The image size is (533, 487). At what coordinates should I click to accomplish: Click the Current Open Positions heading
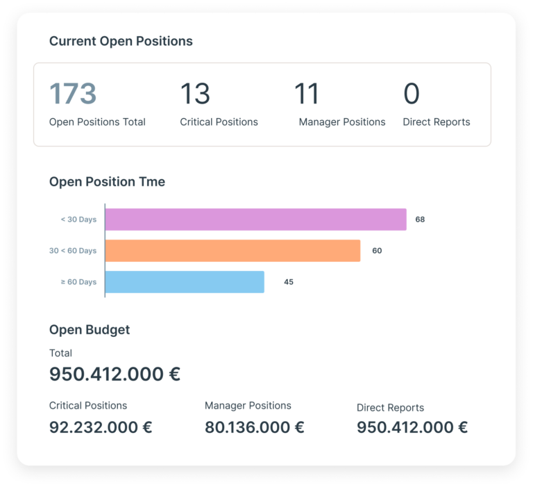tap(121, 41)
